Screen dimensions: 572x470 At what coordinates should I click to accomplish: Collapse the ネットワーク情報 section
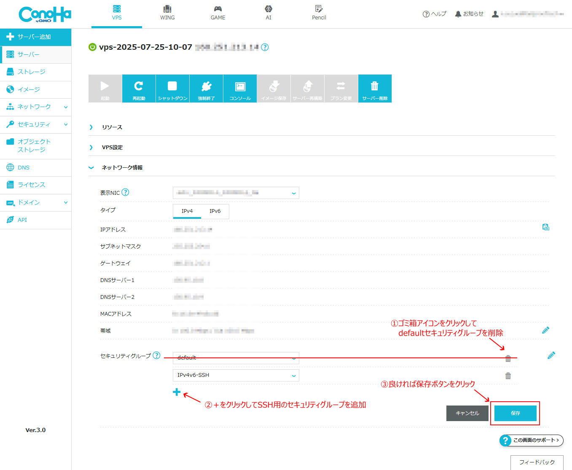122,168
